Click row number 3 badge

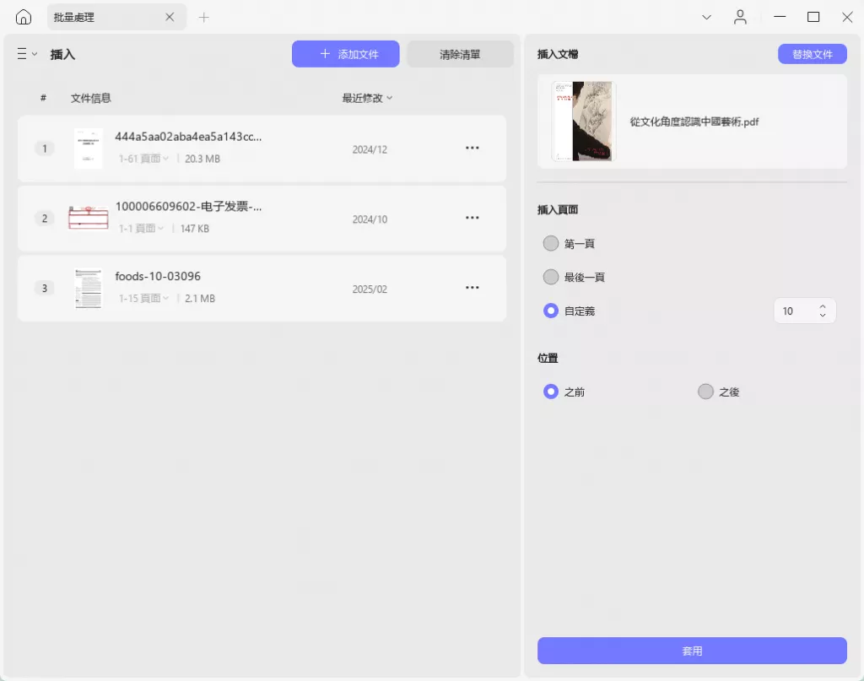tap(45, 288)
